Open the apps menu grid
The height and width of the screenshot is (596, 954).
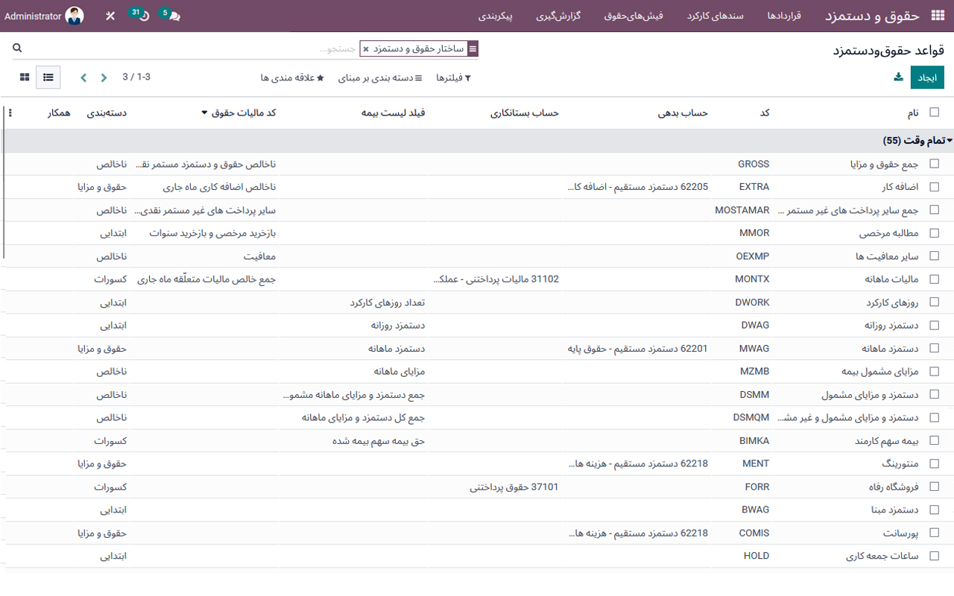tap(938, 15)
